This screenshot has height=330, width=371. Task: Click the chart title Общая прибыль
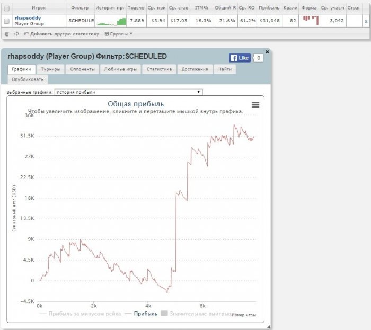point(136,104)
